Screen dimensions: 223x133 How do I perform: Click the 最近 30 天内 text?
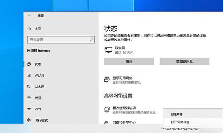(124, 53)
